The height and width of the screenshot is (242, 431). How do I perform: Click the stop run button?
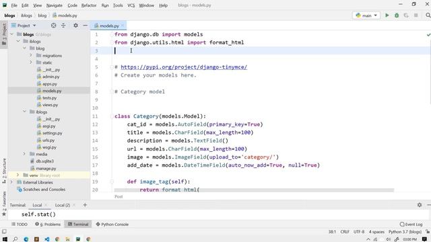(x=416, y=15)
